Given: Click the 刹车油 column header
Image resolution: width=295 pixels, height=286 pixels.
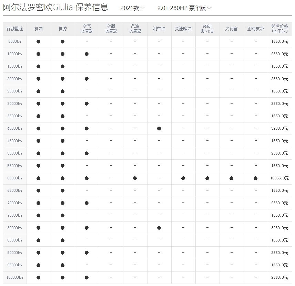Looking at the screenshot, I should click(x=159, y=29).
